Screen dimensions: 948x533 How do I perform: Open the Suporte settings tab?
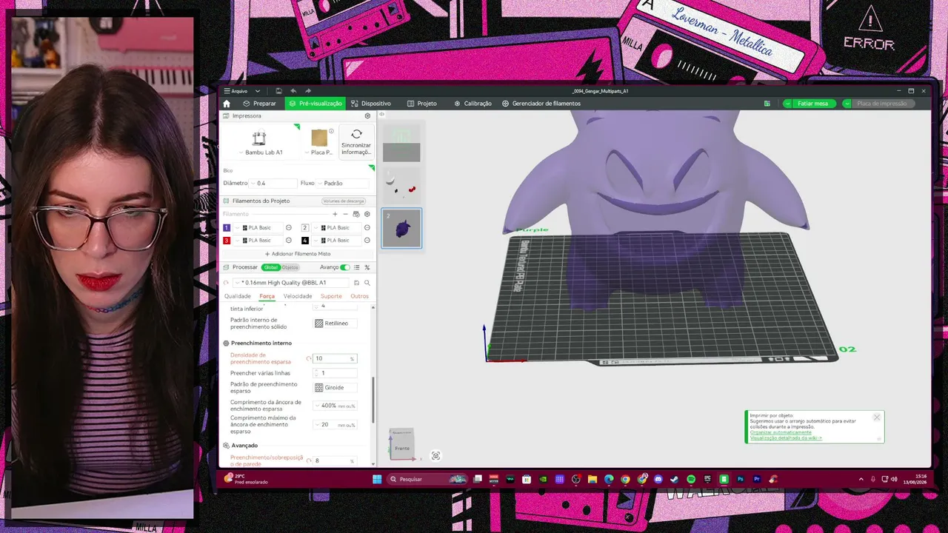[331, 296]
